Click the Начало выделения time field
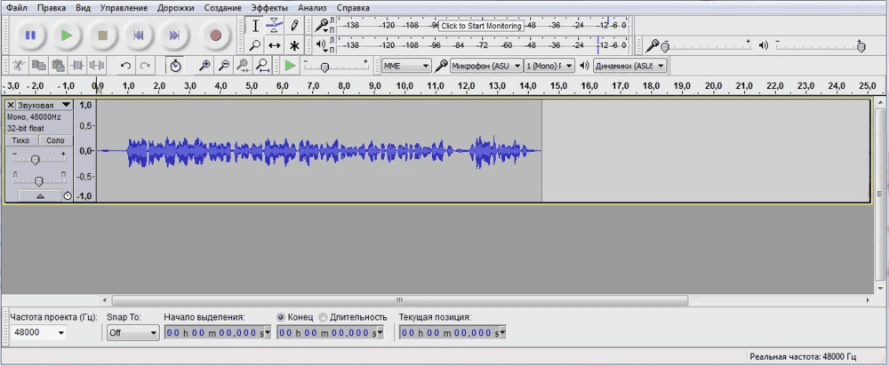 [218, 333]
